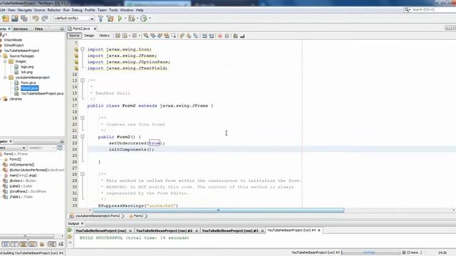The height and width of the screenshot is (256, 456).
Task: Collapse comment fold at line 28
Action: [83, 174]
